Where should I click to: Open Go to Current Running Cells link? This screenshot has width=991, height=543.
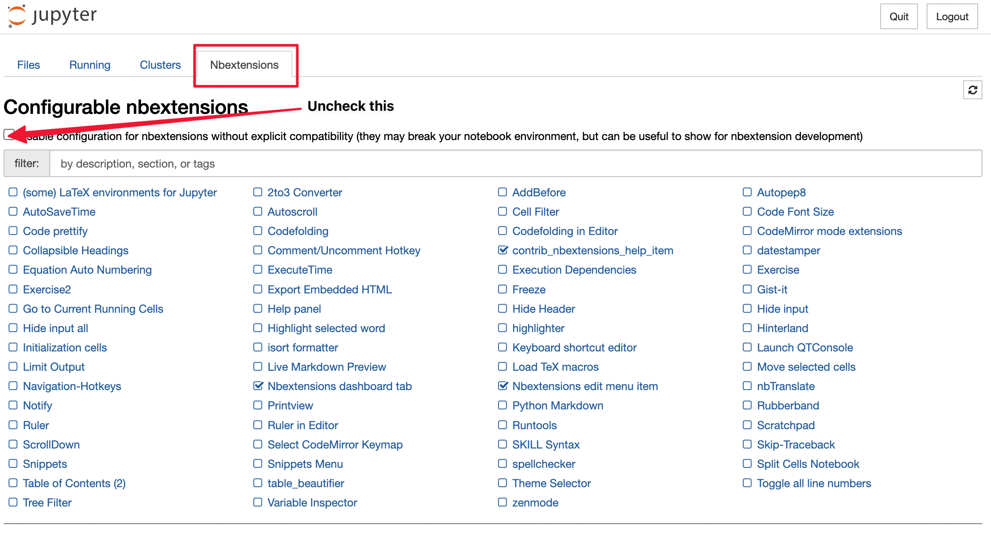pos(93,309)
